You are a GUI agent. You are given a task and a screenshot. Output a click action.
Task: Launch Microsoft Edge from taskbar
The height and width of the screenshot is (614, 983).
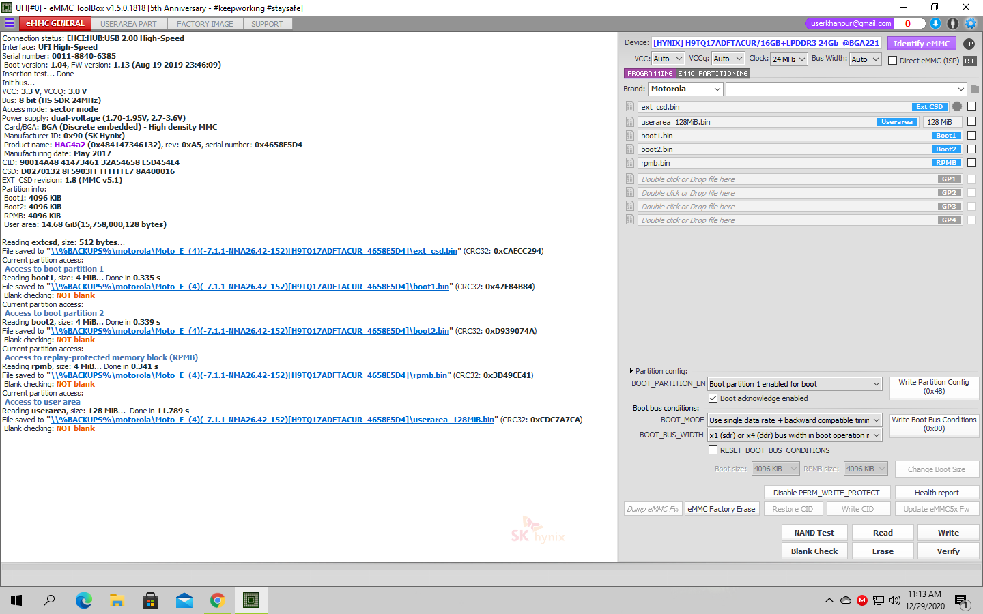(x=83, y=600)
